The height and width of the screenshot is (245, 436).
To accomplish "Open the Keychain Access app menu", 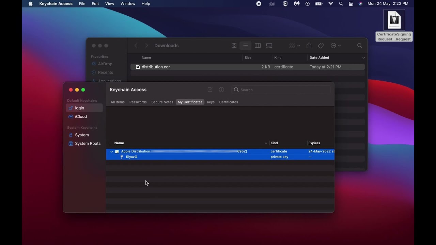I will (x=56, y=4).
